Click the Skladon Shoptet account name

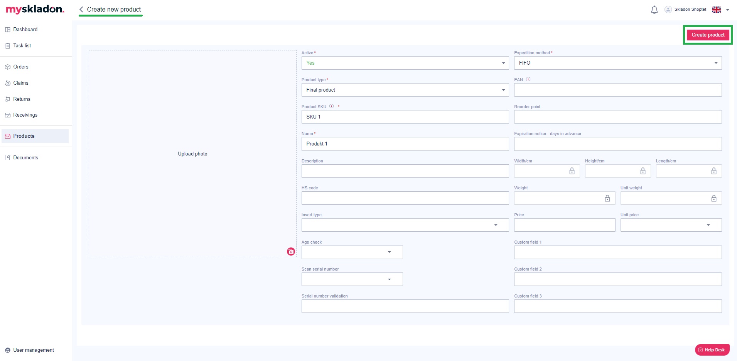pos(690,10)
